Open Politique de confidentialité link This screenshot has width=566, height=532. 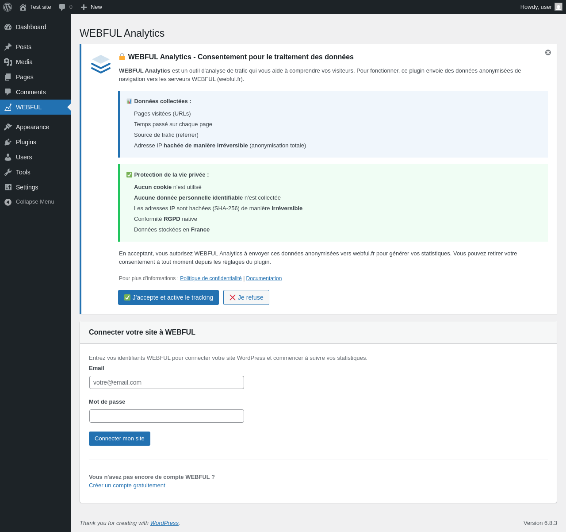coord(211,278)
